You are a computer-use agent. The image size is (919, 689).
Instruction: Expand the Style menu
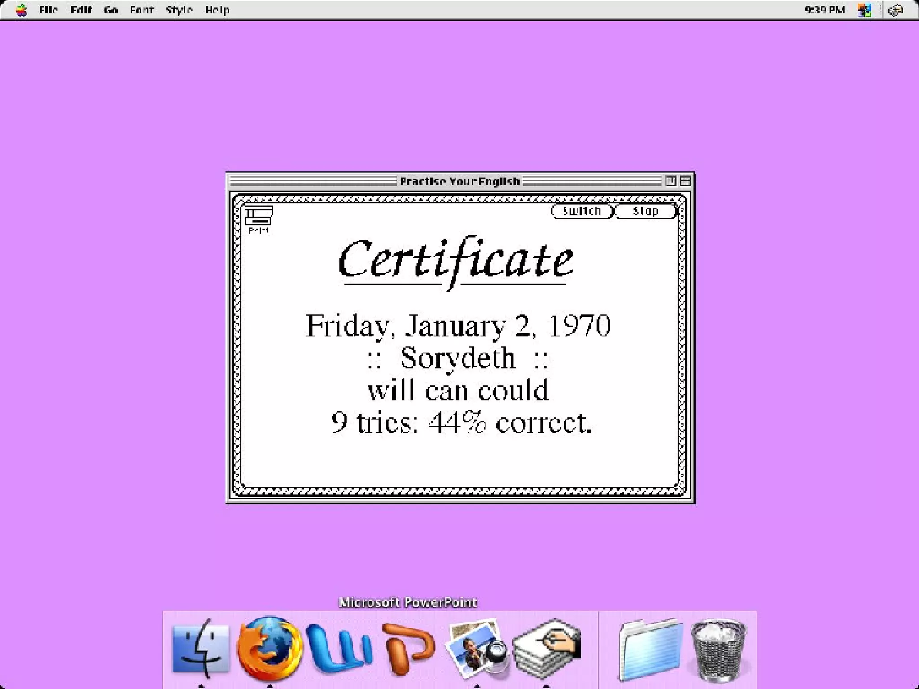(179, 9)
